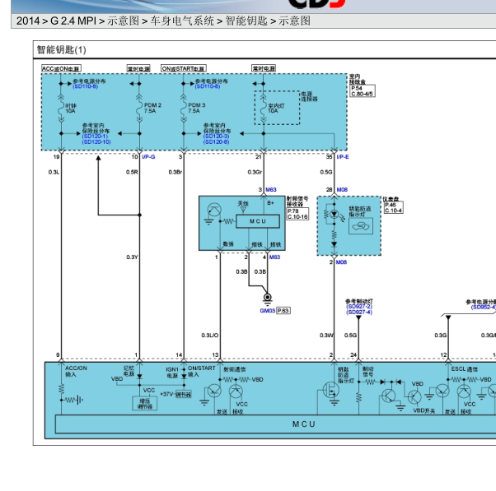
Task: Open the SD120-8 fuse distribution link
Action: pyautogui.click(x=217, y=141)
